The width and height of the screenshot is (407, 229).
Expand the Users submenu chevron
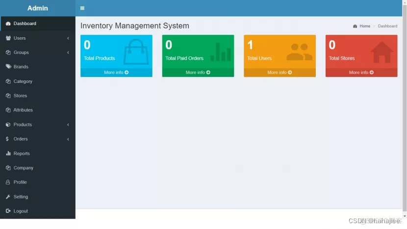(68, 38)
